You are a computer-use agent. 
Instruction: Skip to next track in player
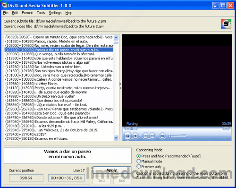pos(152,136)
